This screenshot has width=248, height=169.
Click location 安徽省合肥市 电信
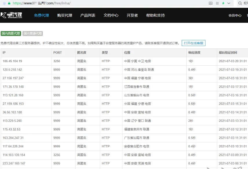click(137, 146)
